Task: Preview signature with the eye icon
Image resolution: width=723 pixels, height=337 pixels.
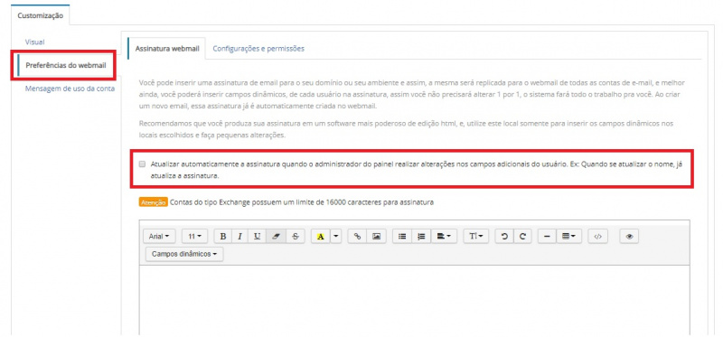Action: click(x=629, y=236)
